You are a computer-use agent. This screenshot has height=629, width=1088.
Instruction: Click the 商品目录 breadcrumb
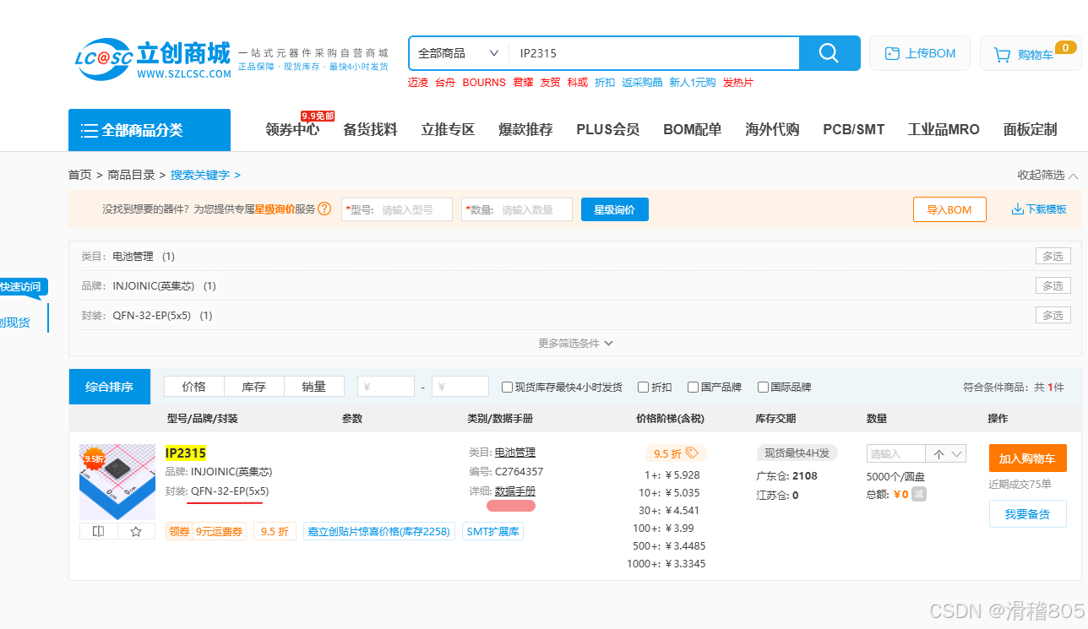pyautogui.click(x=131, y=175)
